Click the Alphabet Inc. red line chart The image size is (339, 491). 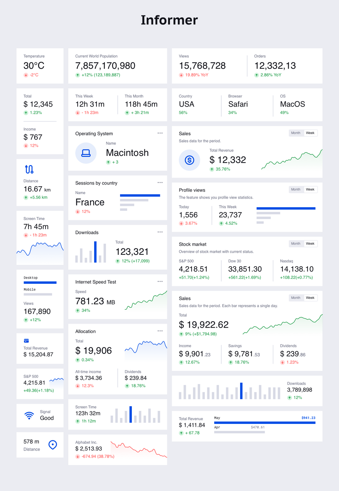(139, 449)
